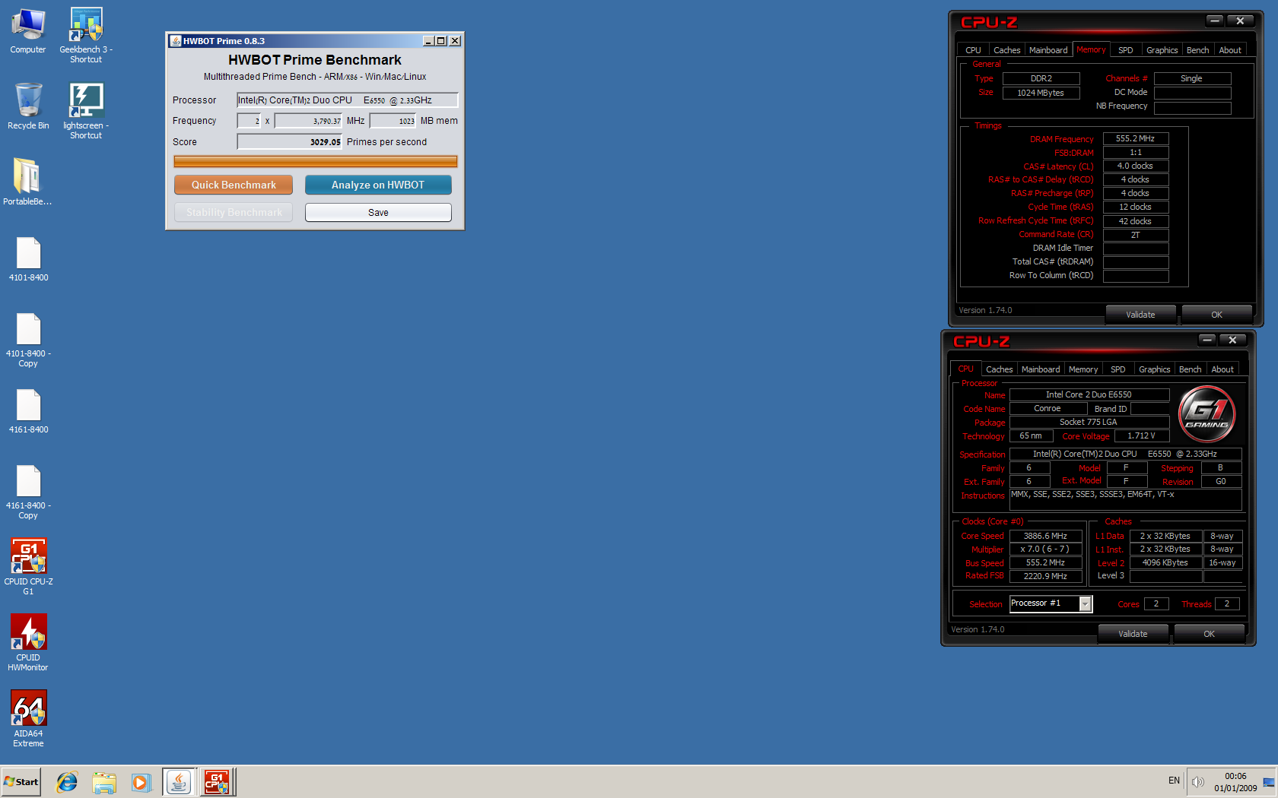Image resolution: width=1278 pixels, height=798 pixels.
Task: Click the Level 2 4096 KBytes cache value
Action: (x=1165, y=563)
